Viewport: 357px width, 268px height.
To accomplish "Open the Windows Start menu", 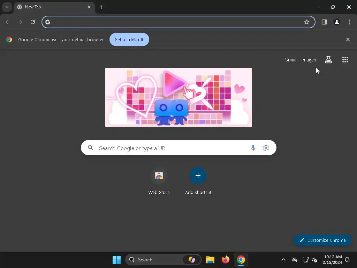I will point(116,260).
